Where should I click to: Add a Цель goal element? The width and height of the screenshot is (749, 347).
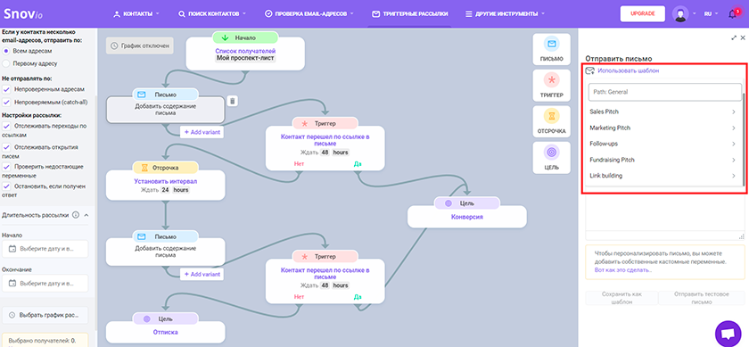[x=552, y=157]
